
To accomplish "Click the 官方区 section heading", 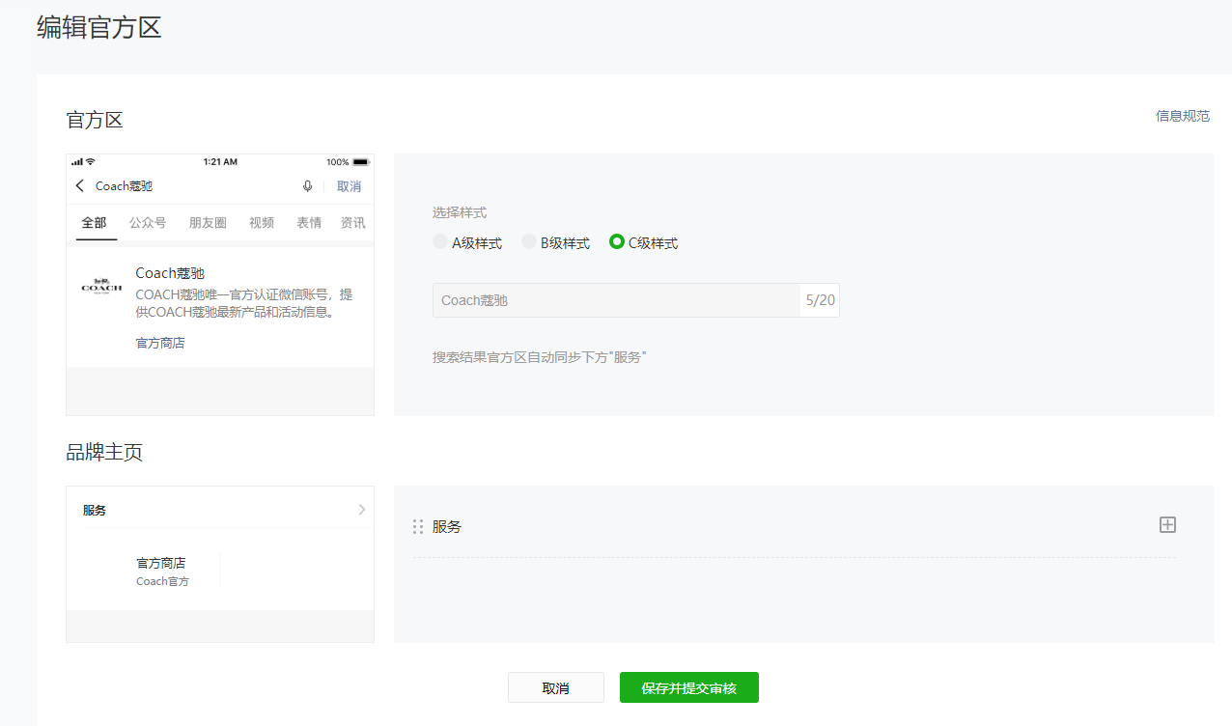I will 95,120.
